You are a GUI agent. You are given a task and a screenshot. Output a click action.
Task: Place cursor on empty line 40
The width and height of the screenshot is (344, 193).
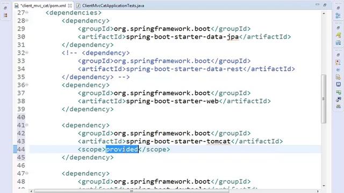point(175,117)
